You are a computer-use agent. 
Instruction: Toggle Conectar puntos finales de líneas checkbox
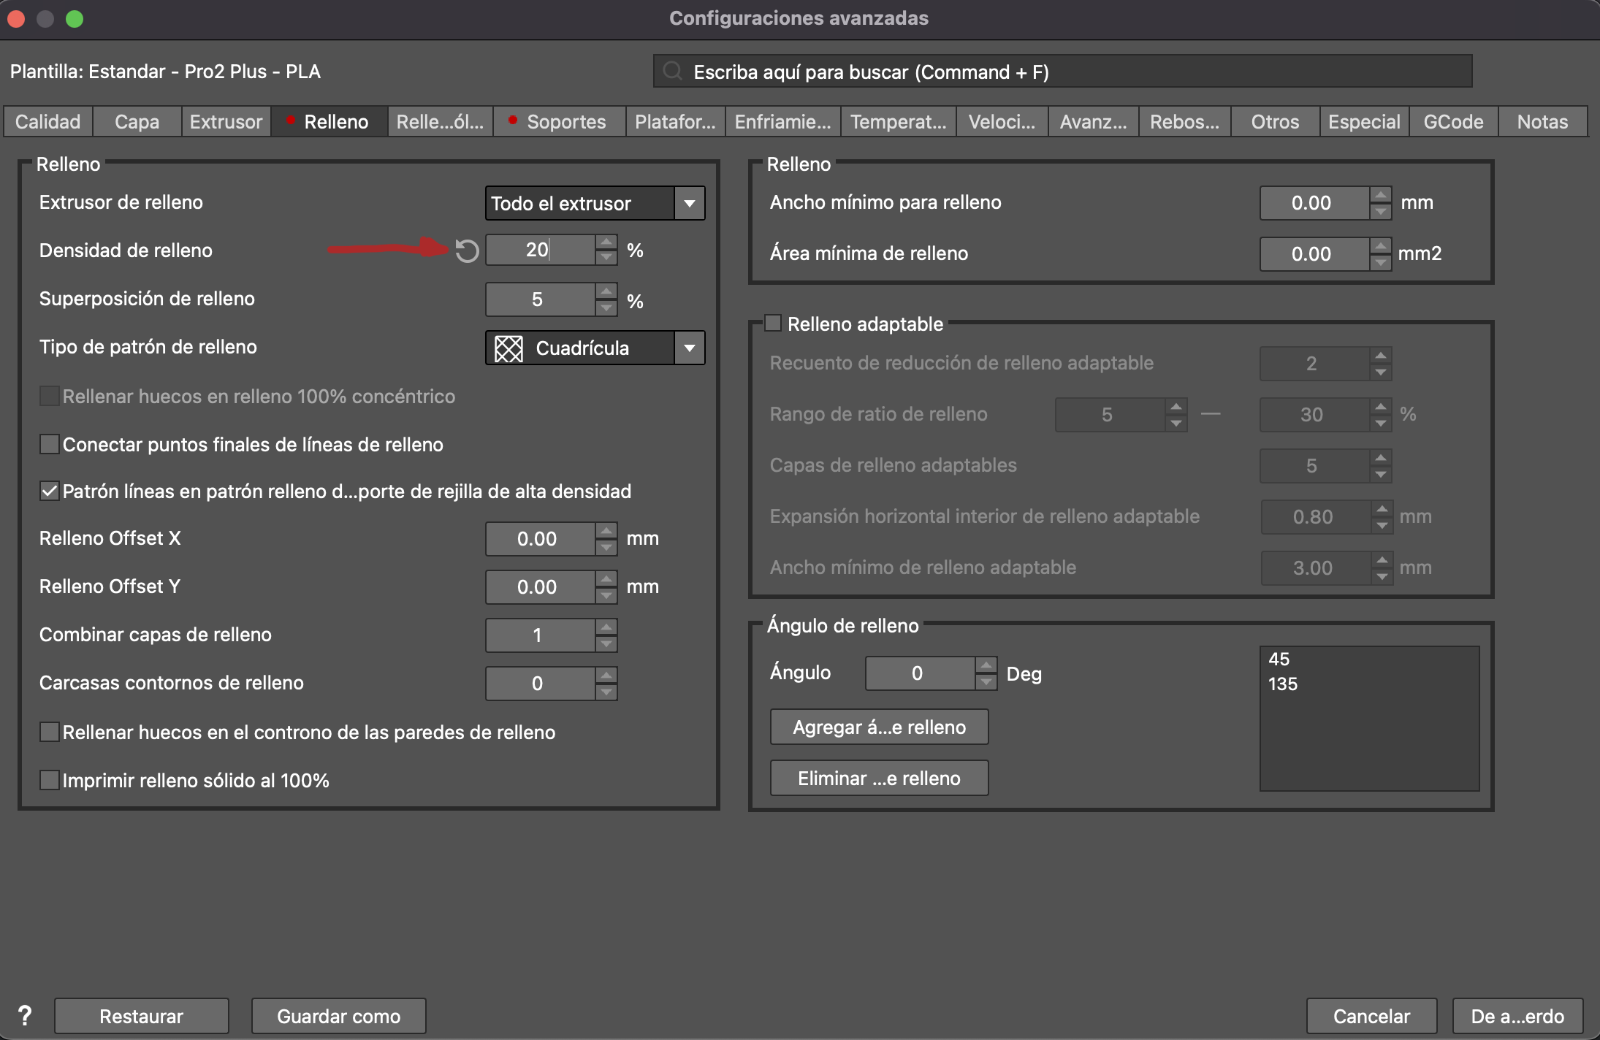pos(50,444)
